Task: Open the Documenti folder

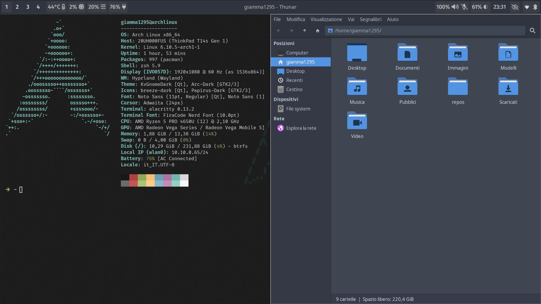Action: point(407,53)
